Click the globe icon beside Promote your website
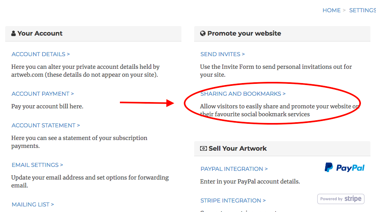This screenshot has height=212, width=376. point(203,34)
